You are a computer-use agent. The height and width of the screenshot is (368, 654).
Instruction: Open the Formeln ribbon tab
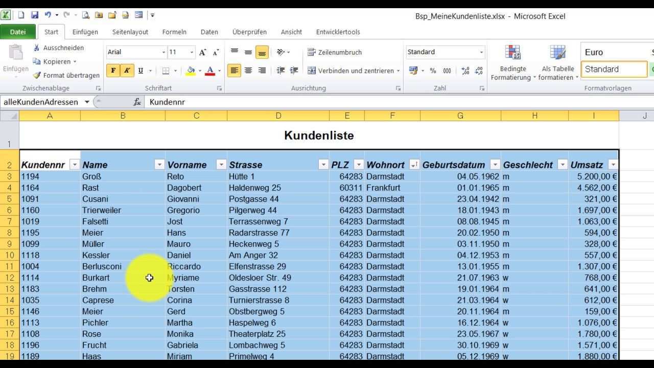tap(174, 32)
